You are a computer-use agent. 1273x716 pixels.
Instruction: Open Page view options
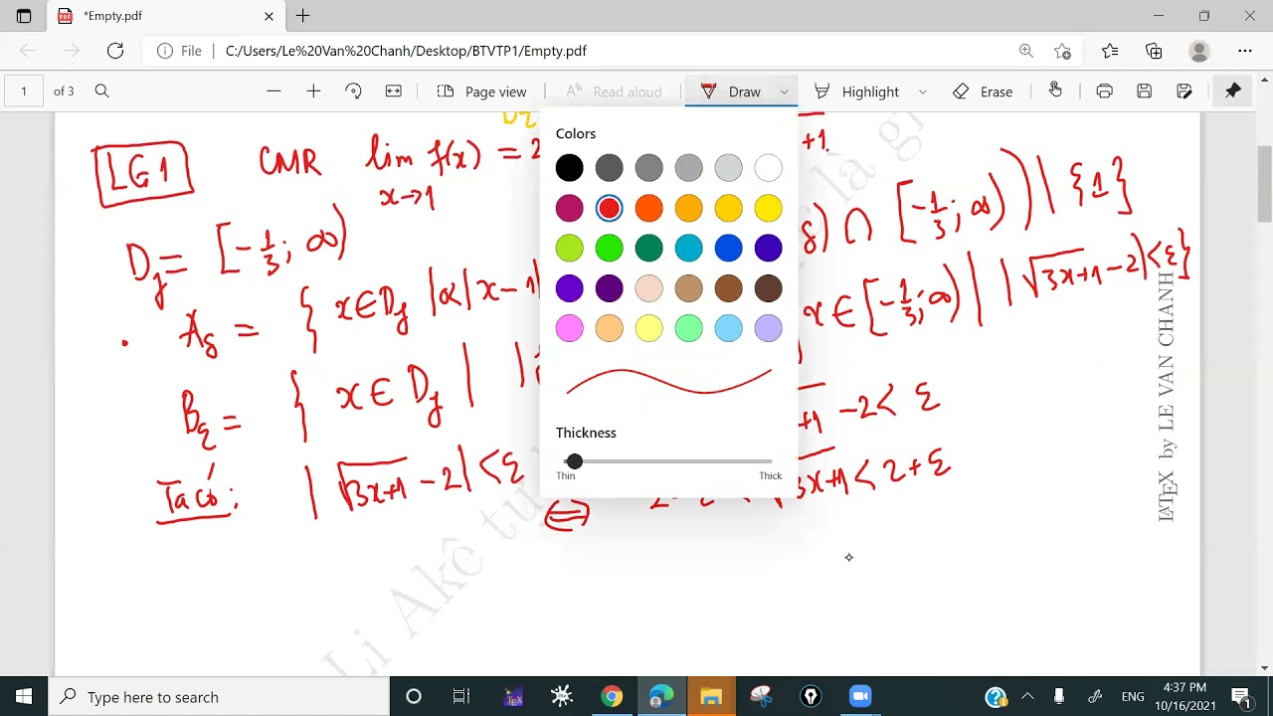coord(482,91)
